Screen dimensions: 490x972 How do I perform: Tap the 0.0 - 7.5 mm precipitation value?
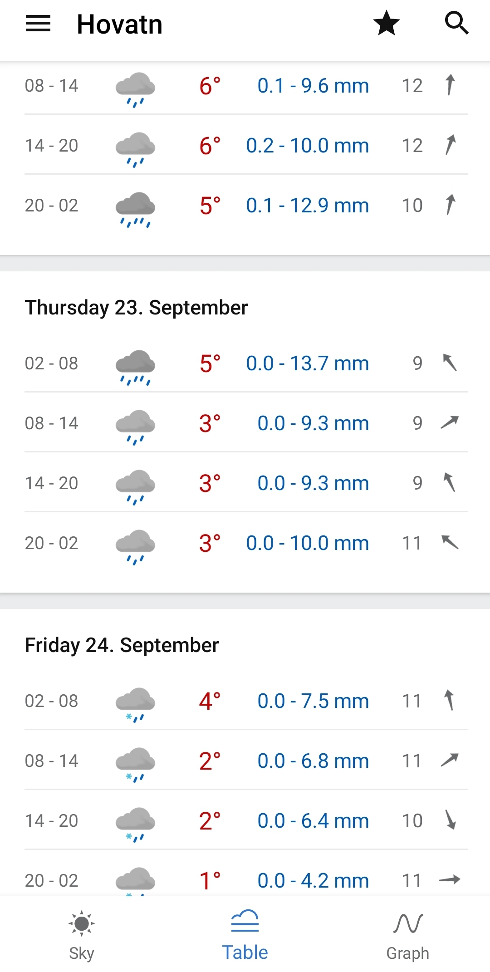point(313,701)
